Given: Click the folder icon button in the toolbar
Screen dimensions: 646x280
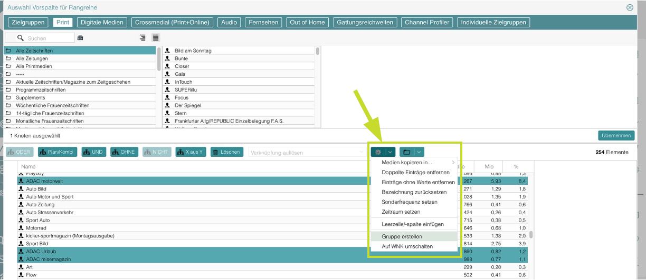Looking at the screenshot, I should tap(406, 152).
